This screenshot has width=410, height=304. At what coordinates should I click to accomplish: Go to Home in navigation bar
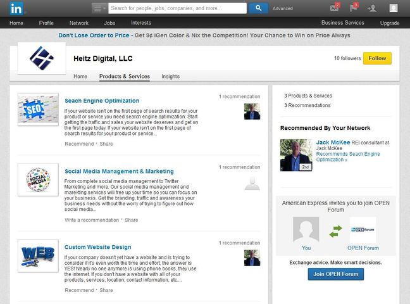(x=16, y=23)
